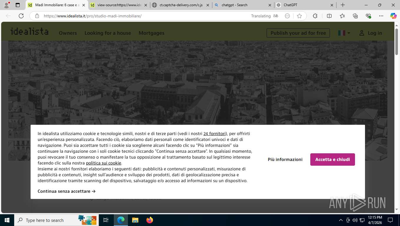Click the site info lock icon
400x226 pixels.
[37, 16]
